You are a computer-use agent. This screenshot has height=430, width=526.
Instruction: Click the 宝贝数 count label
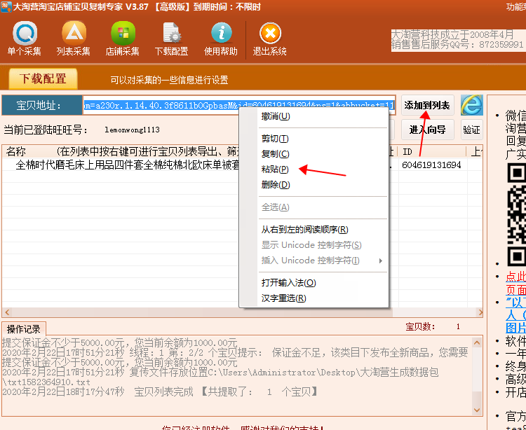pyautogui.click(x=420, y=327)
